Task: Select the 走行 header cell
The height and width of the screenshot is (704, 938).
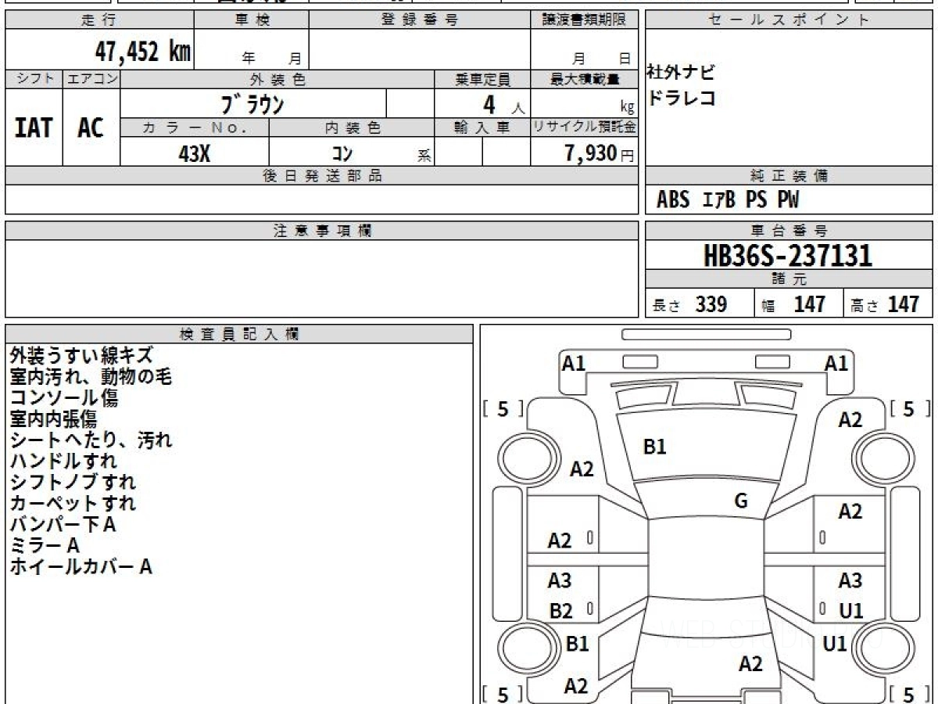Action: click(x=98, y=20)
